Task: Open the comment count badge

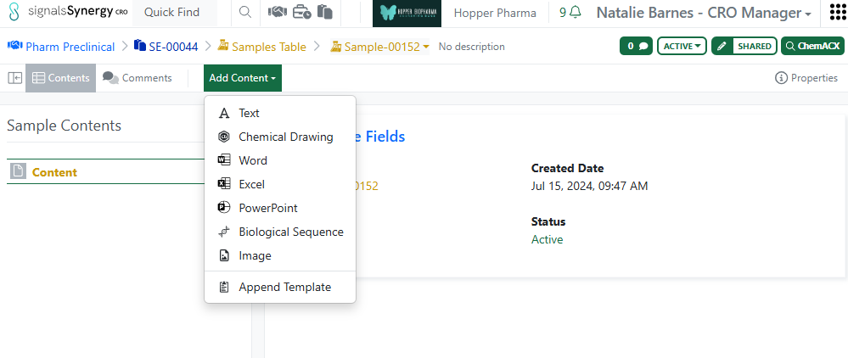Action: pos(636,46)
